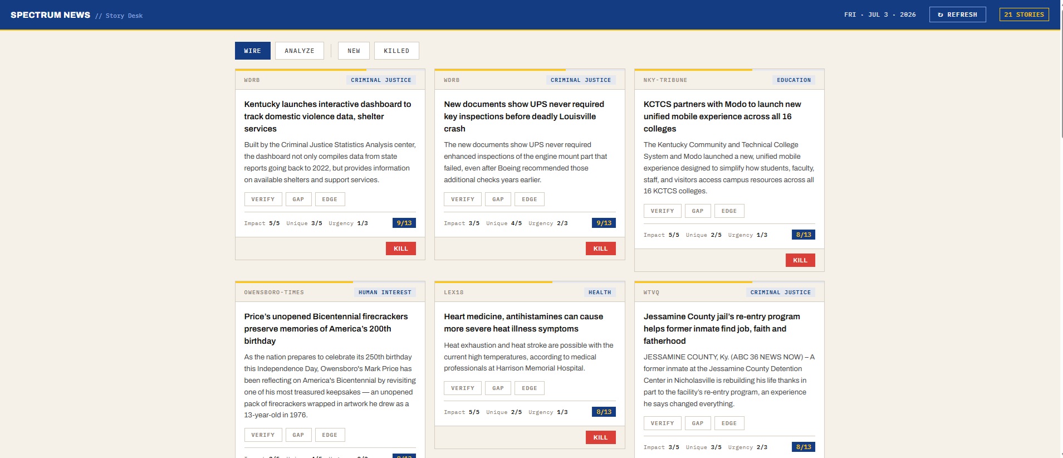Kill the Kentucky dashboard story
1063x458 pixels.
pos(401,249)
